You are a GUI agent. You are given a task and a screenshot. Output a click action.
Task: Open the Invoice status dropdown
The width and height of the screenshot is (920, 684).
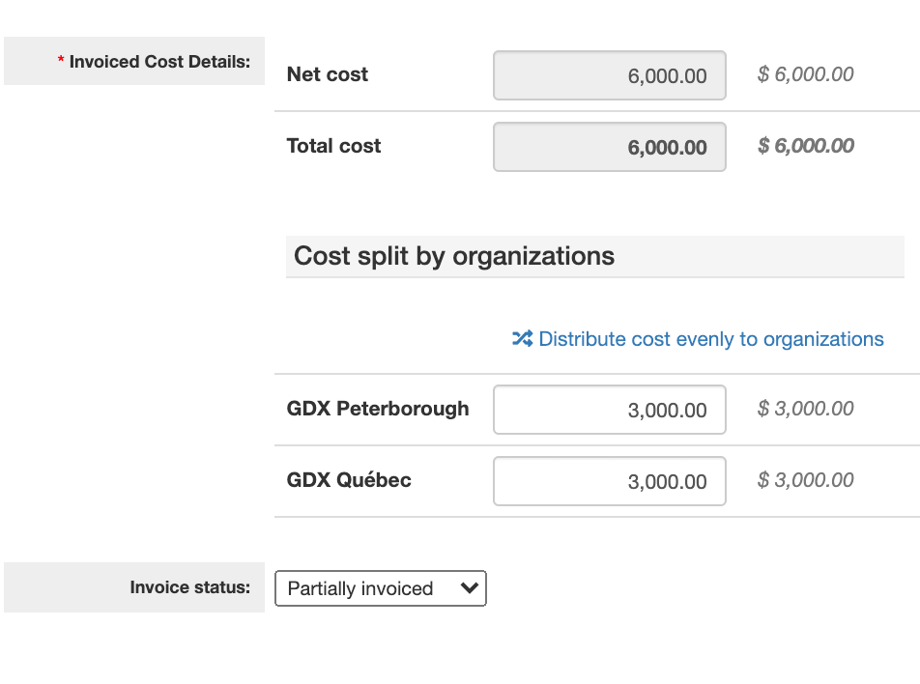pos(380,588)
